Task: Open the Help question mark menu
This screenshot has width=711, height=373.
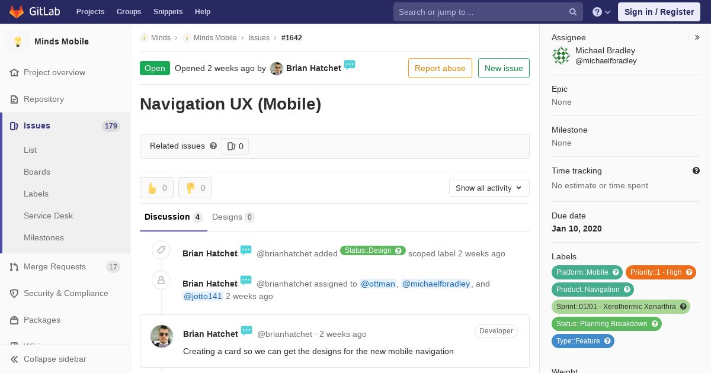Action: (601, 12)
